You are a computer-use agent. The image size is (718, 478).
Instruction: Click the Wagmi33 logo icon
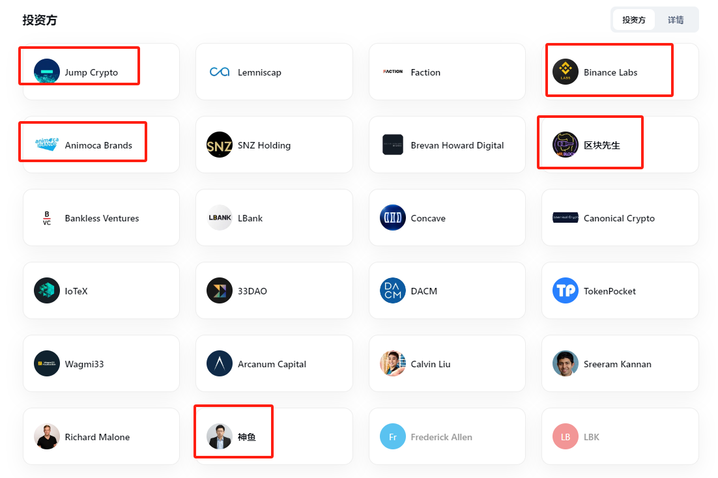tap(47, 363)
